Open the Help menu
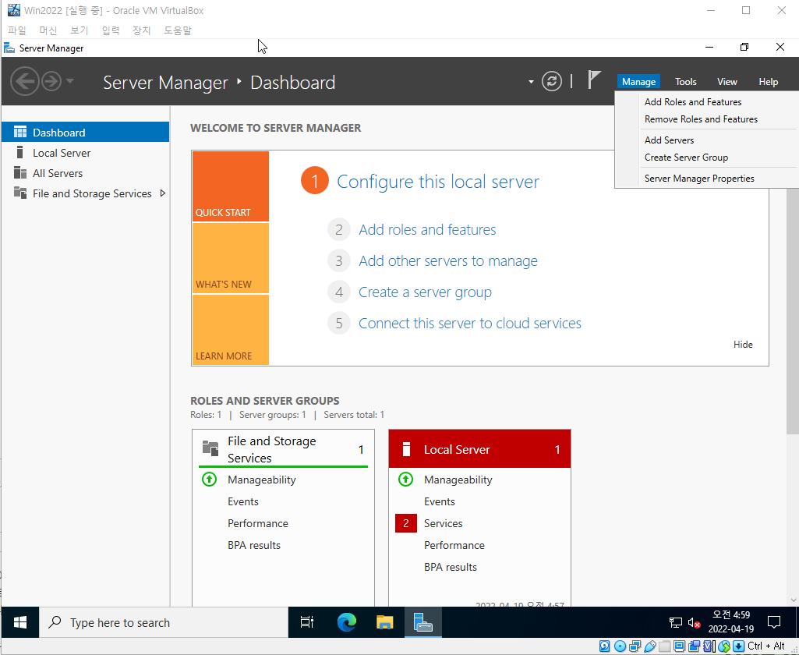The height and width of the screenshot is (655, 799). click(x=768, y=82)
